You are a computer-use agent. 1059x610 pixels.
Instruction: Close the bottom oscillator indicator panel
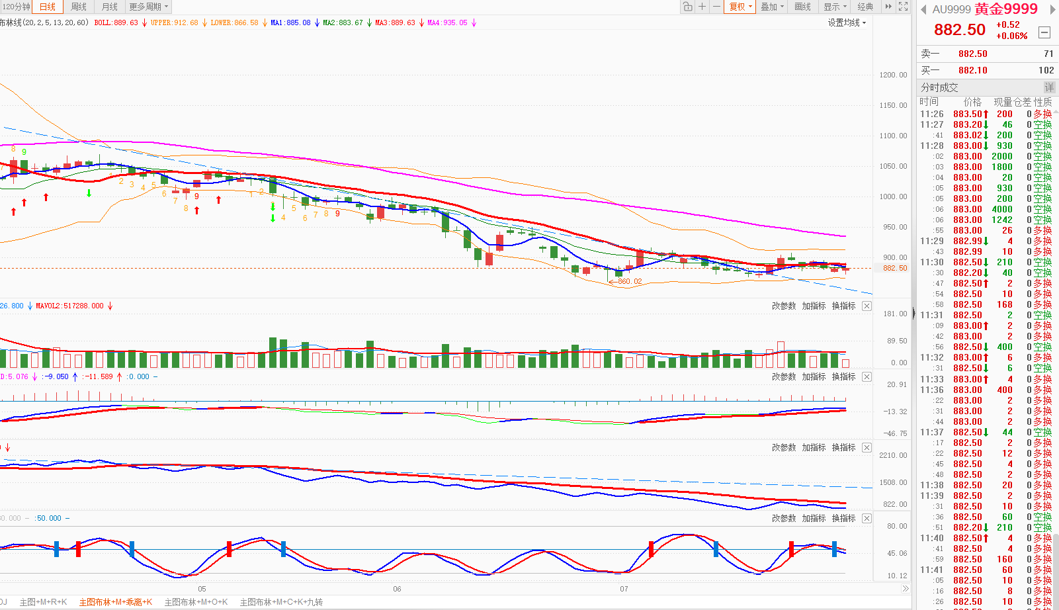click(867, 518)
